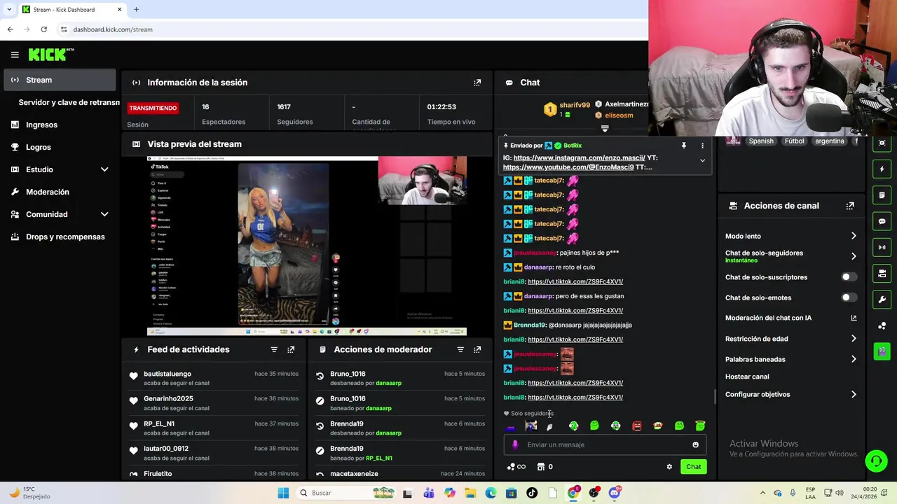Toggle Chat de solo-emotes switch
The height and width of the screenshot is (504, 897).
tap(848, 297)
